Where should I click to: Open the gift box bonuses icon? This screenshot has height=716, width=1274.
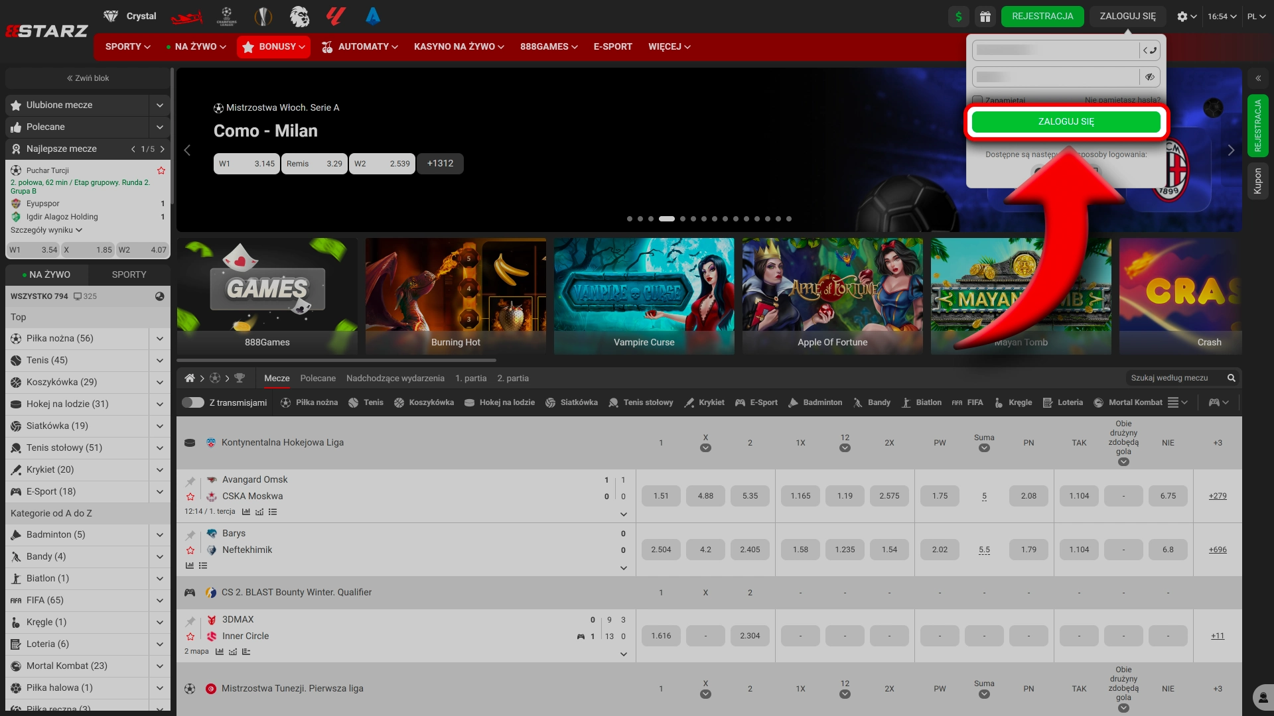(985, 17)
